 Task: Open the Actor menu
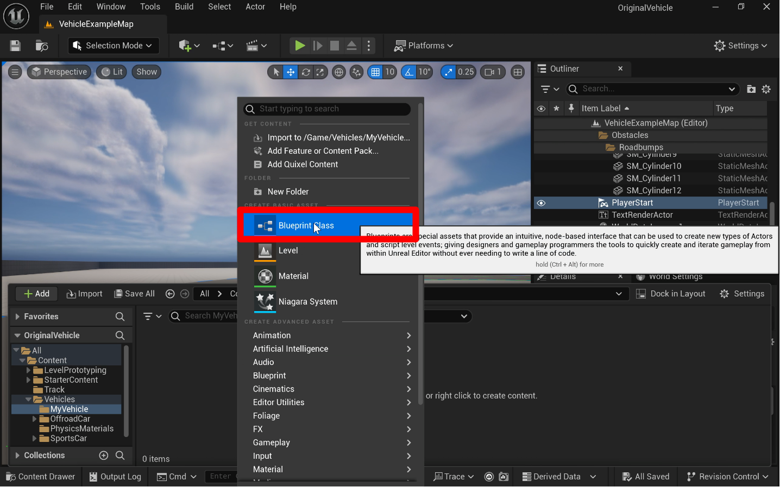(255, 7)
